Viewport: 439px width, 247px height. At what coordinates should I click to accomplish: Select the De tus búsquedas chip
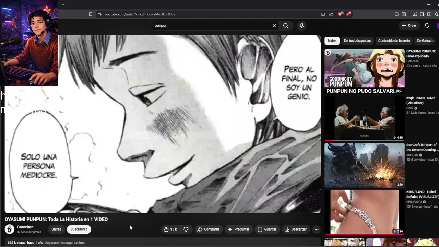tap(357, 40)
